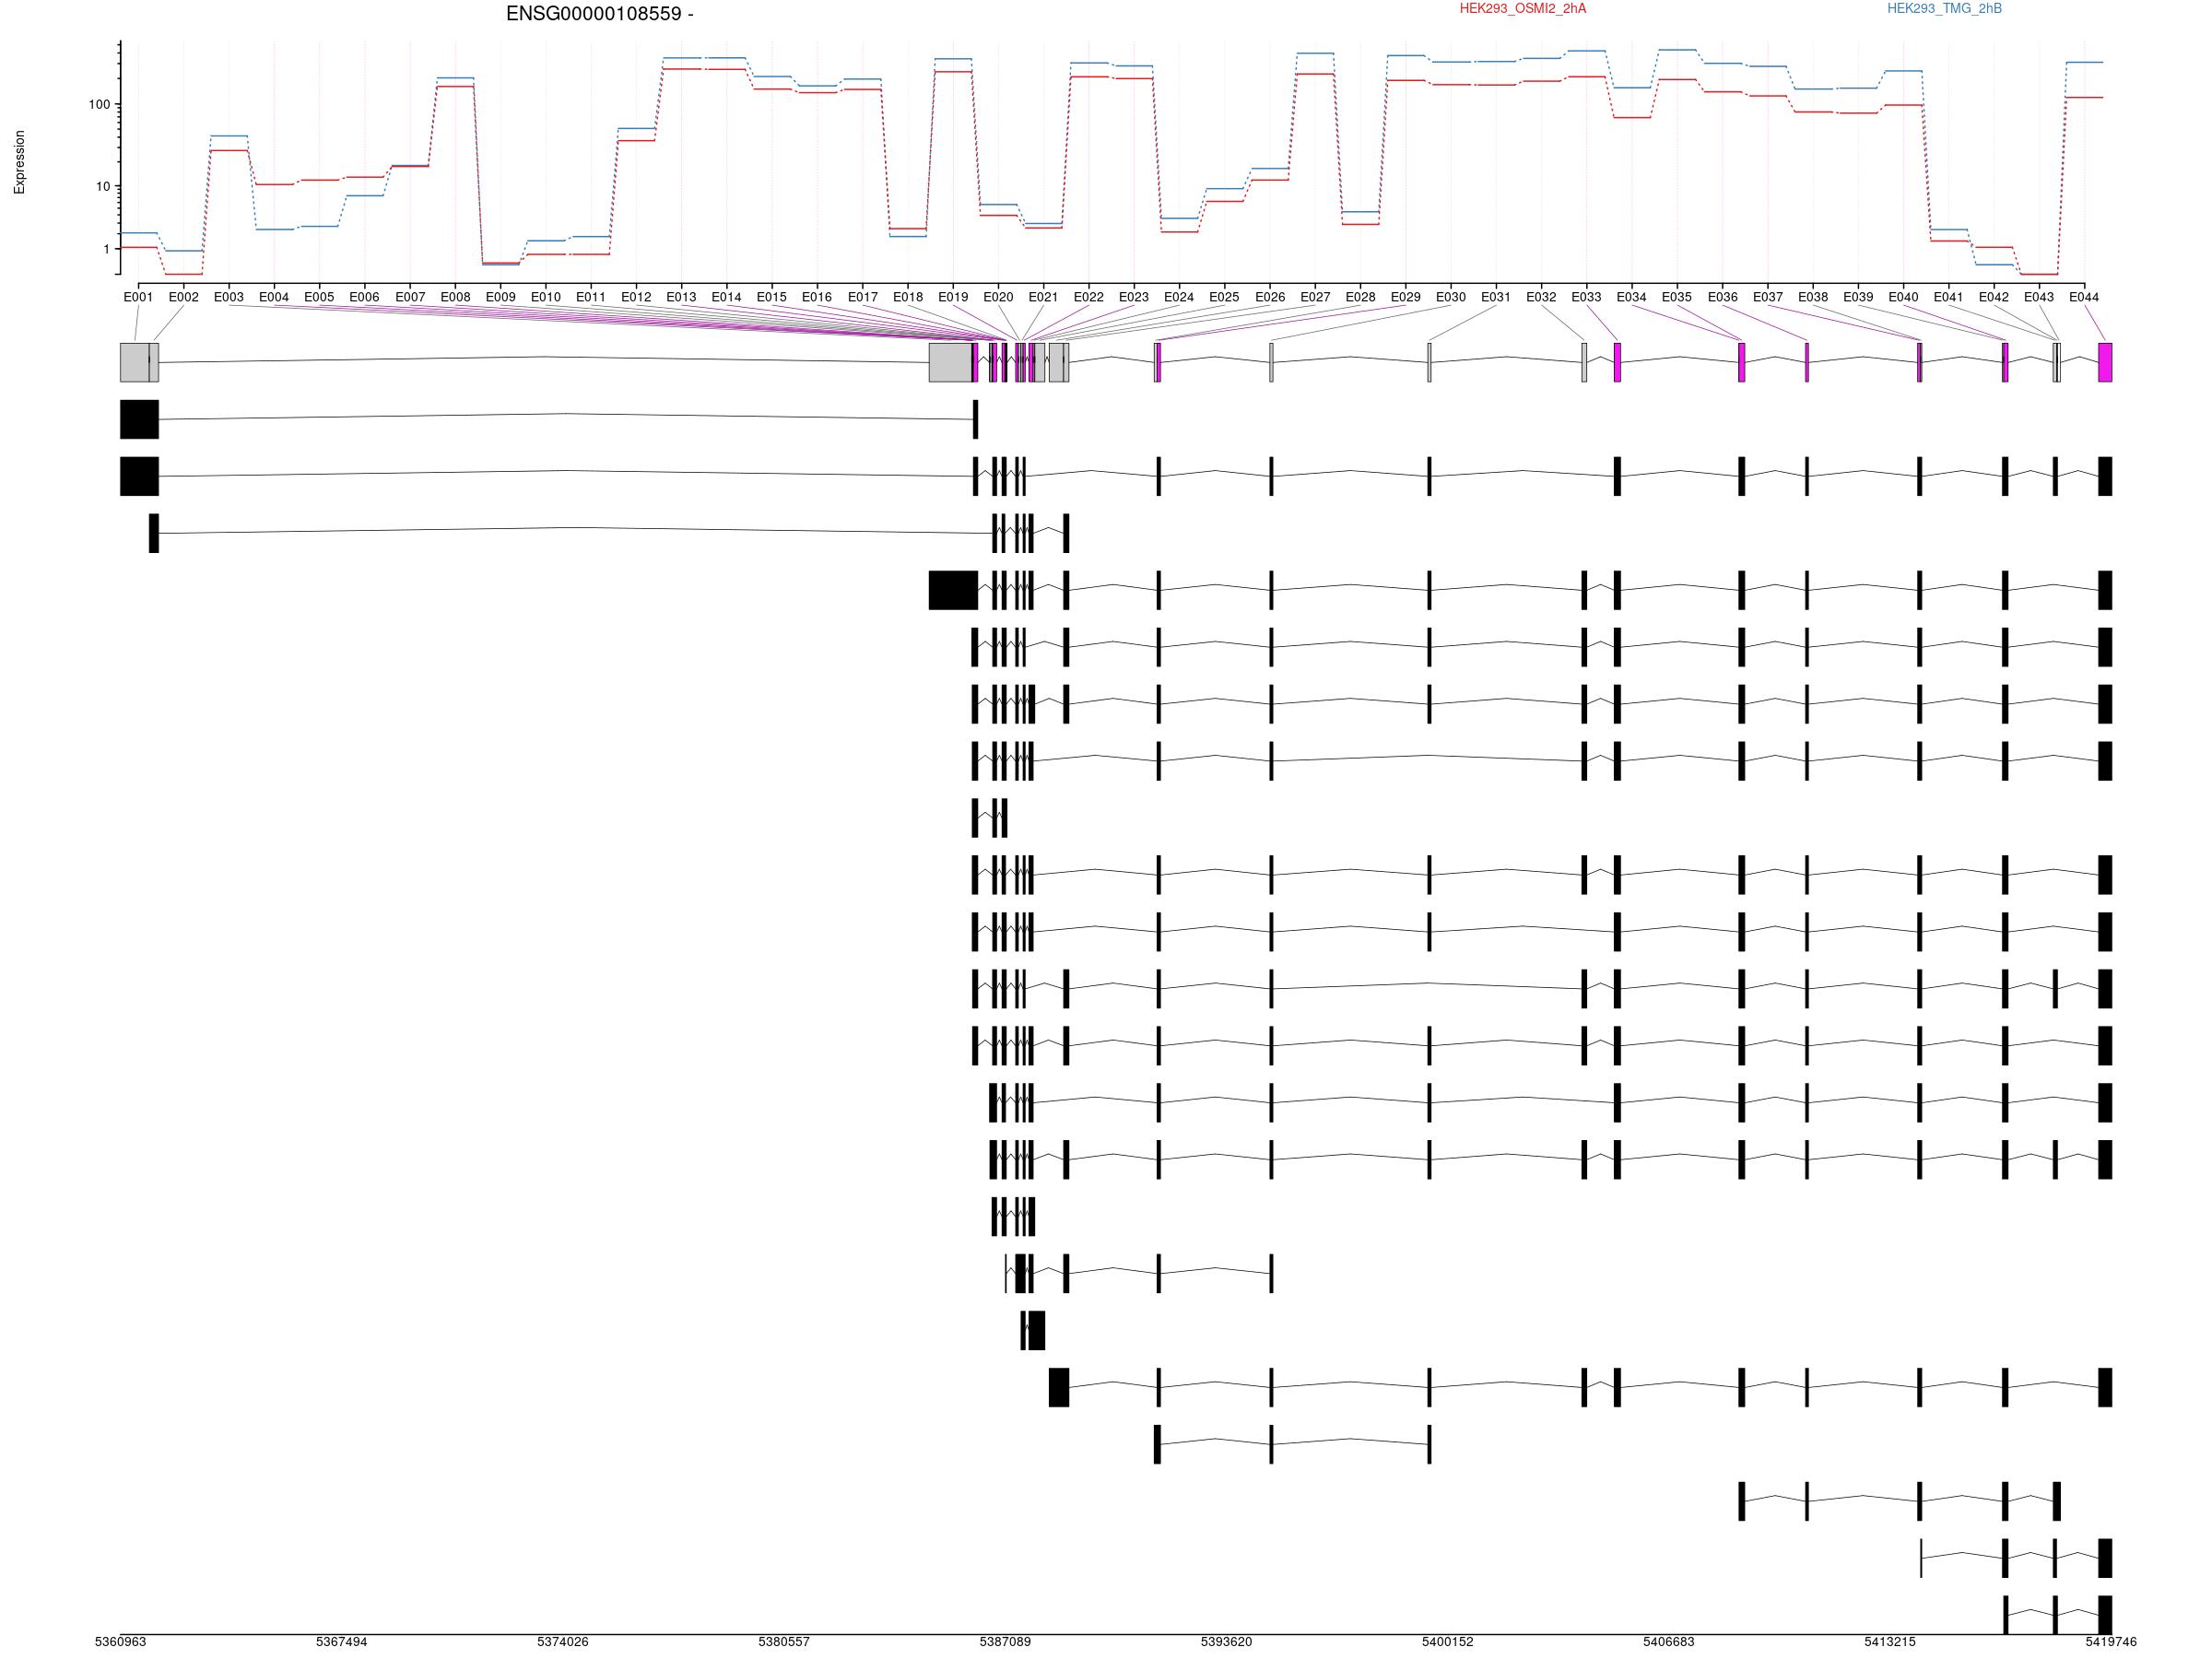Pick exon label E020
2212x1659 pixels.
tap(998, 297)
